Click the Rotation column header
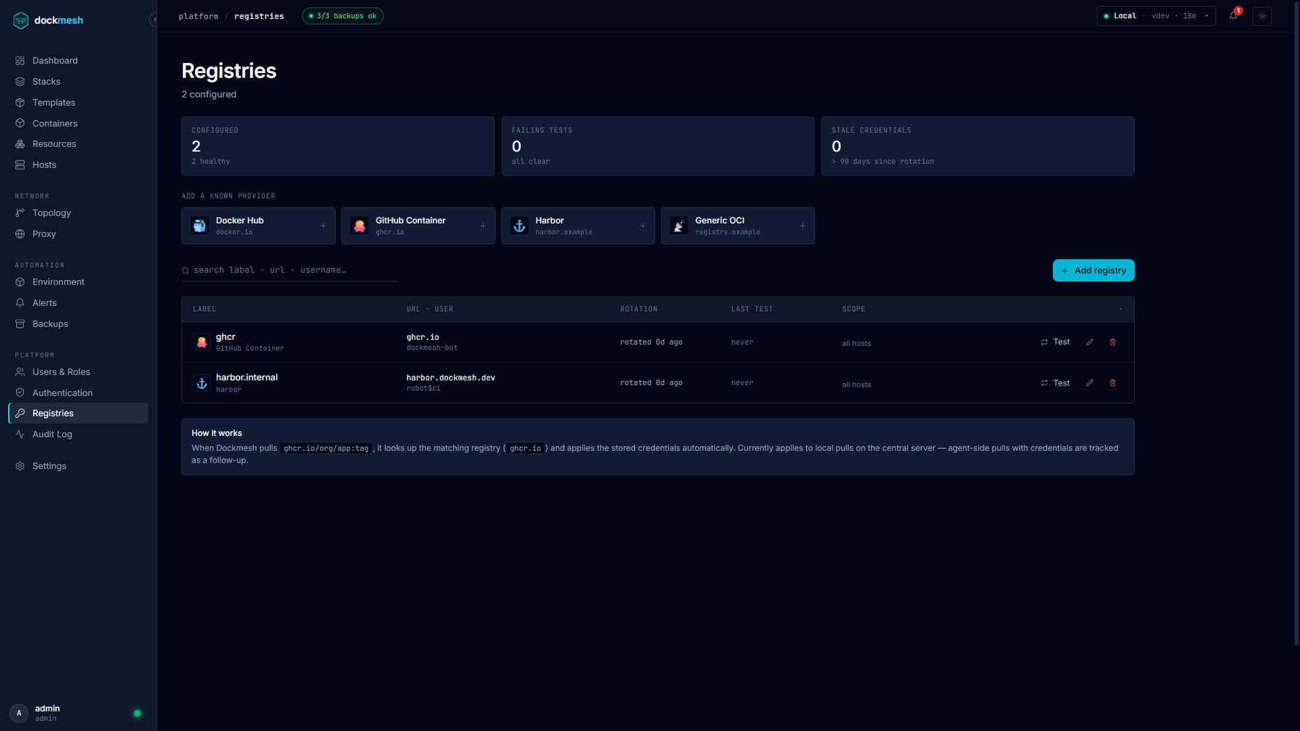Viewport: 1300px width, 731px height. click(x=638, y=309)
